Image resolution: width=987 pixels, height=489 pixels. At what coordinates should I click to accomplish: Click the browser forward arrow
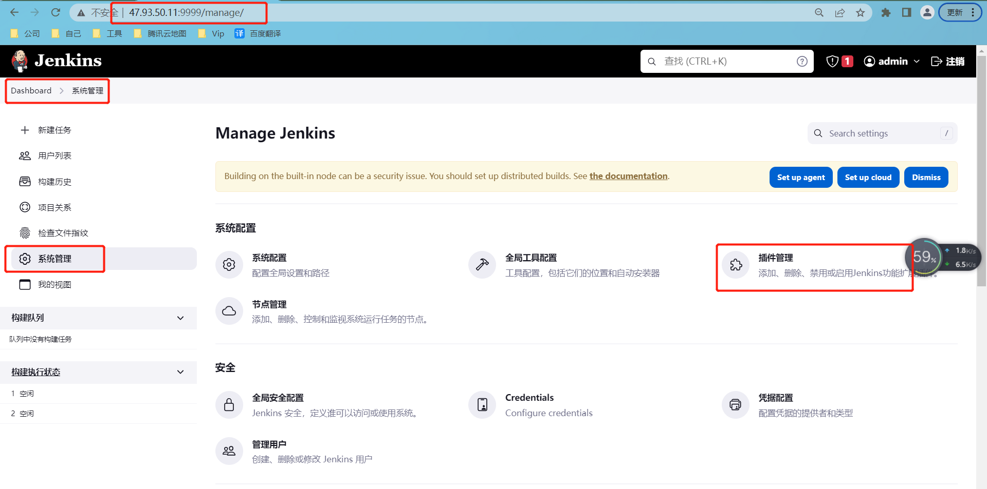pos(35,12)
